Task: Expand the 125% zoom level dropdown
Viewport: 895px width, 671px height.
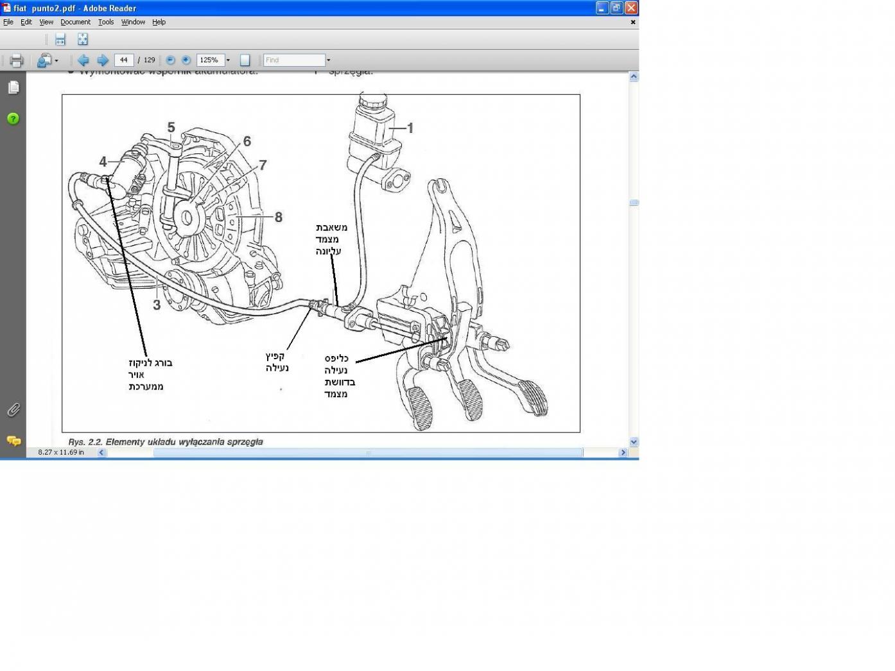Action: click(228, 60)
